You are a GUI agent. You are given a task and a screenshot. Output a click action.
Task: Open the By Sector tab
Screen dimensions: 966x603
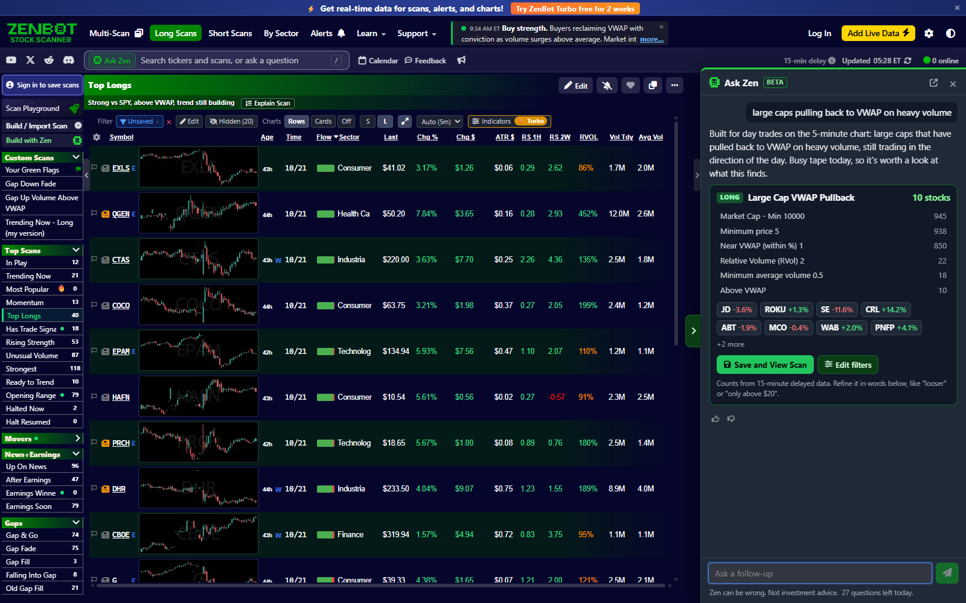pos(281,34)
